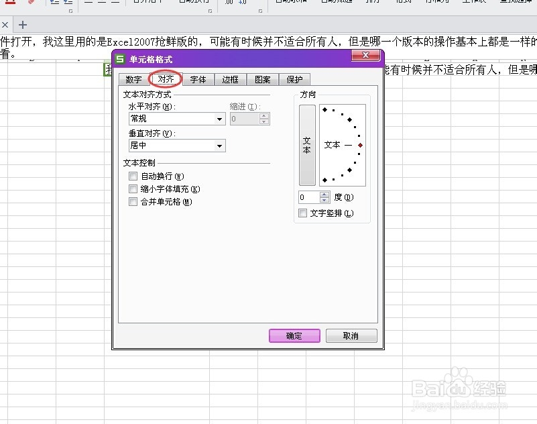Select vertical 文本 orientation box
537x424 pixels.
click(306, 144)
